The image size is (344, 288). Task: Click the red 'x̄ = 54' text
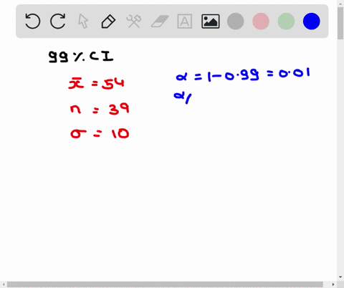point(97,84)
